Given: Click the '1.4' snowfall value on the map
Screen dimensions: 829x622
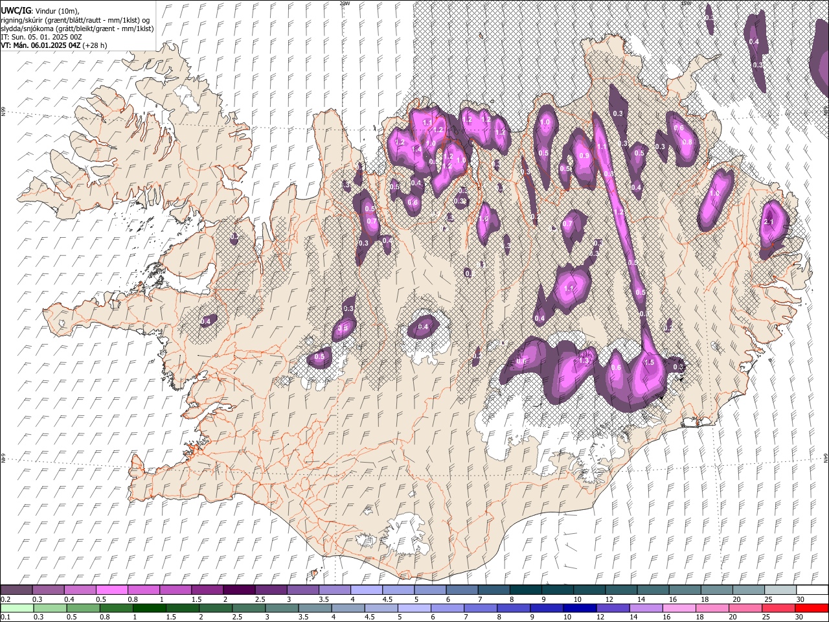Looking at the screenshot, I should [416, 149].
